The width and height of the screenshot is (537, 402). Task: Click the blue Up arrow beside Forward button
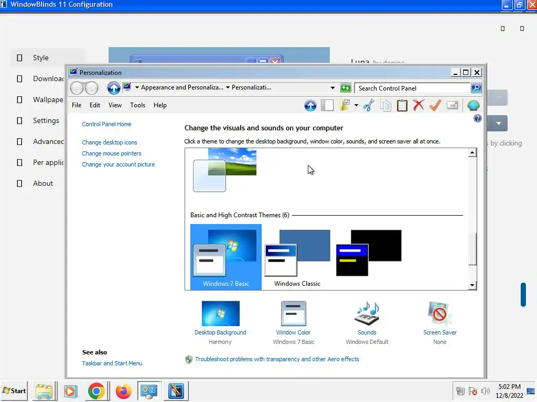(113, 88)
